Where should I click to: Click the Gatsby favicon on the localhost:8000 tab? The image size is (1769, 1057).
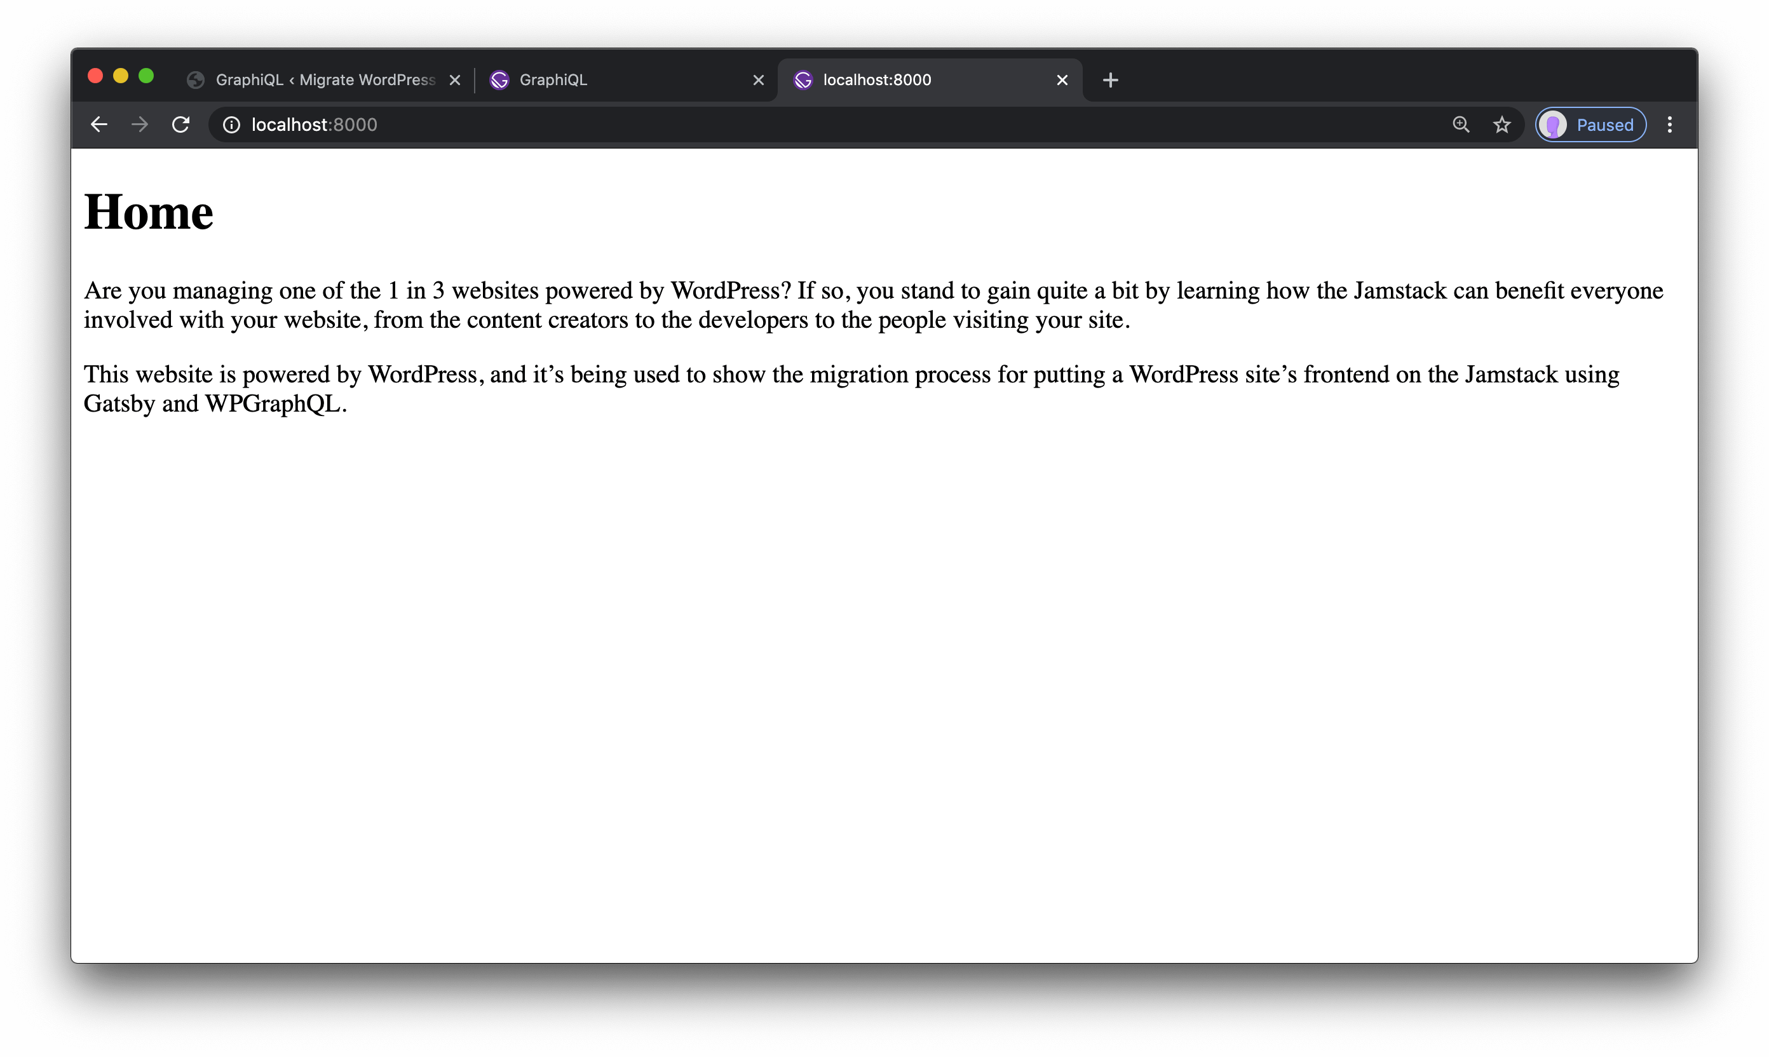803,80
